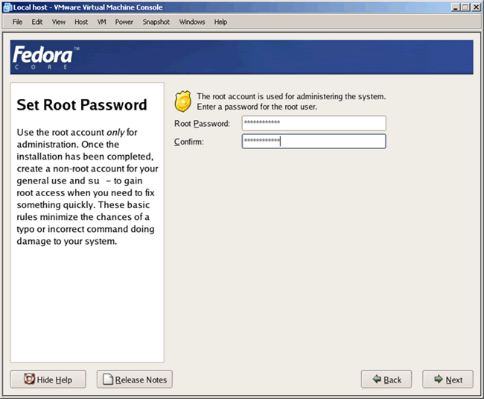This screenshot has width=484, height=399.
Task: Click the root account shield icon
Action: click(x=182, y=101)
